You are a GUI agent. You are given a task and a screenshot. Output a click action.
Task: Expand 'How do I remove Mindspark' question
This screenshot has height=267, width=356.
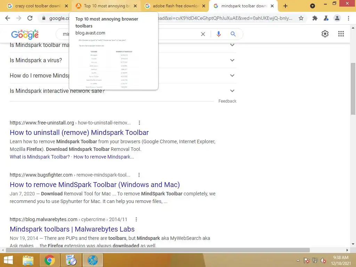tap(232, 75)
